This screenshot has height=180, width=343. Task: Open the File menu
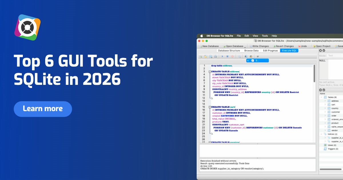point(239,36)
